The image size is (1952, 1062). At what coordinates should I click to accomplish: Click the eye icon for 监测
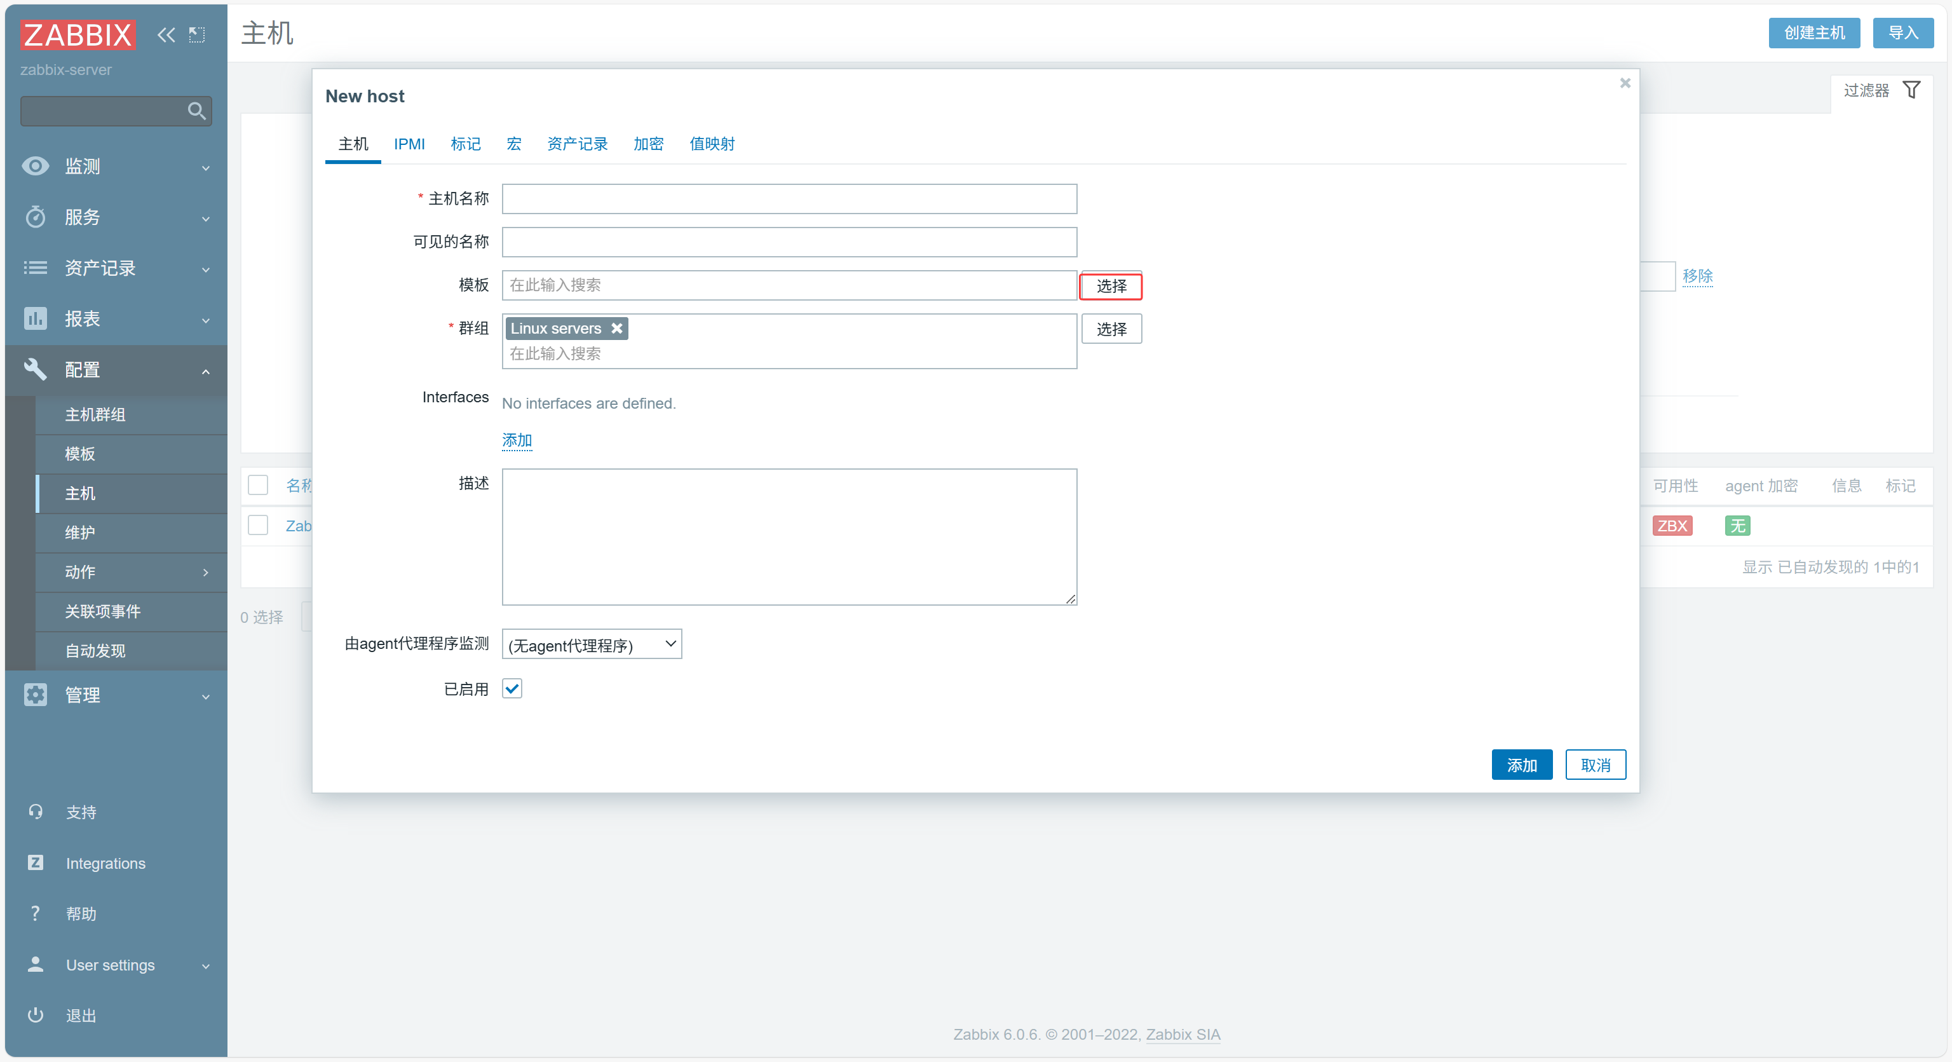coord(35,166)
